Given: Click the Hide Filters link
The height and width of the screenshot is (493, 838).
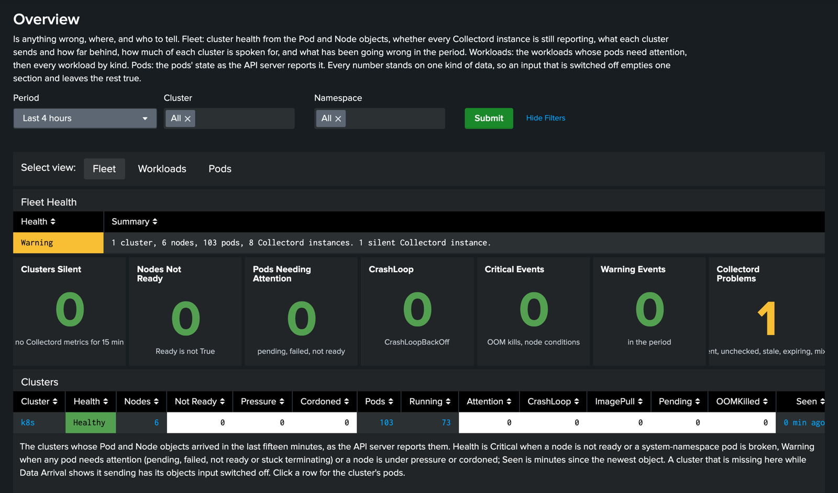Looking at the screenshot, I should click(545, 118).
